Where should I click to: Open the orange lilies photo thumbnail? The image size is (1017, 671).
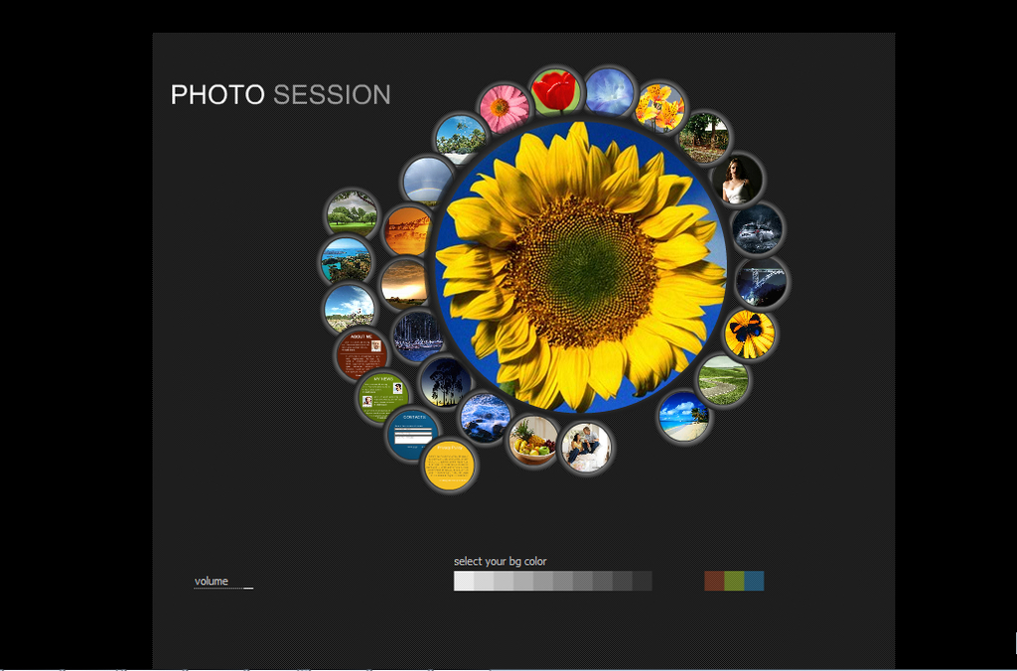click(659, 106)
